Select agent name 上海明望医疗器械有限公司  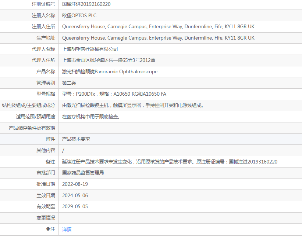point(90,49)
